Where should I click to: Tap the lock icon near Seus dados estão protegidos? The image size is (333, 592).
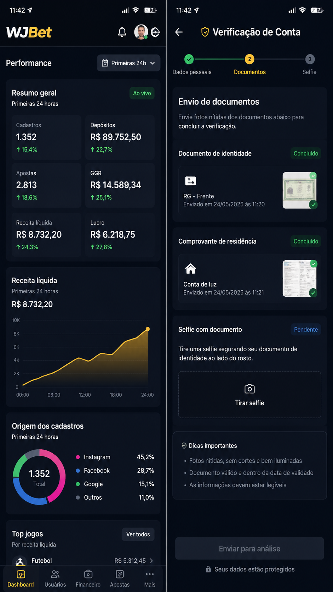pos(208,569)
